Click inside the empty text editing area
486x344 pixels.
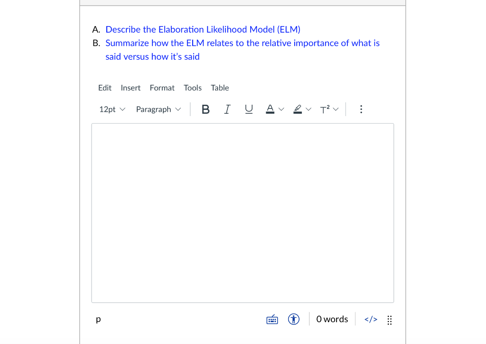click(242, 212)
